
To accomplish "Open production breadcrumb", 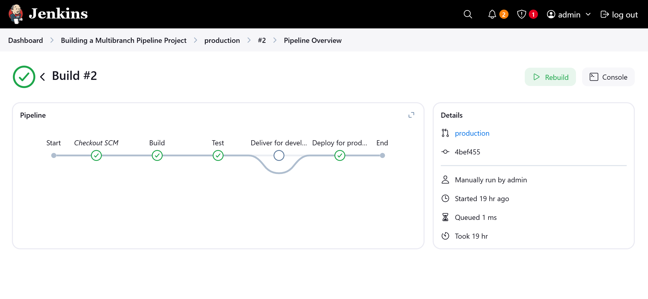I will 222,40.
